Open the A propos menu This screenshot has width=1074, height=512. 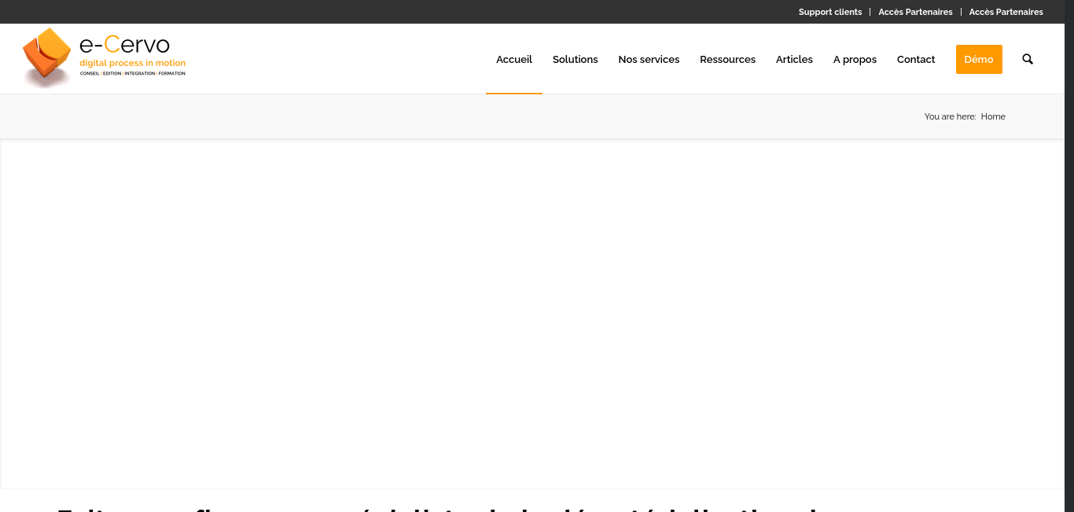(x=855, y=59)
